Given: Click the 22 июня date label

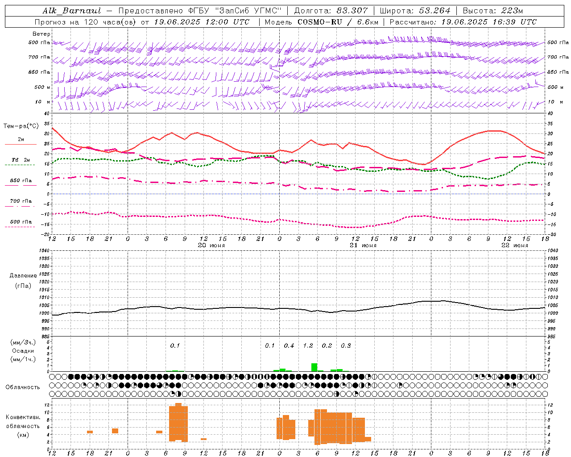Looking at the screenshot, I should (515, 245).
